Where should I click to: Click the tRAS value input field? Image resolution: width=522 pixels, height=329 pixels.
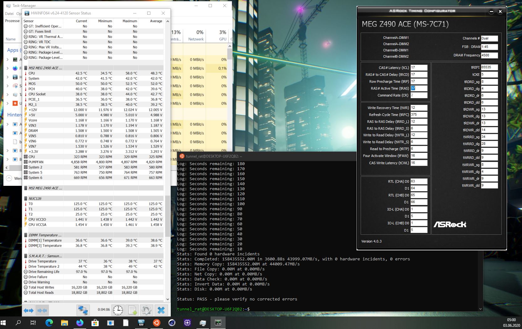pos(419,88)
